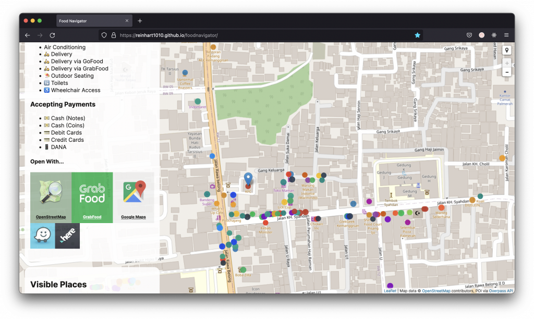Image resolution: width=534 pixels, height=319 pixels.
Task: Open the Firefox account avatar
Action: pyautogui.click(x=482, y=35)
